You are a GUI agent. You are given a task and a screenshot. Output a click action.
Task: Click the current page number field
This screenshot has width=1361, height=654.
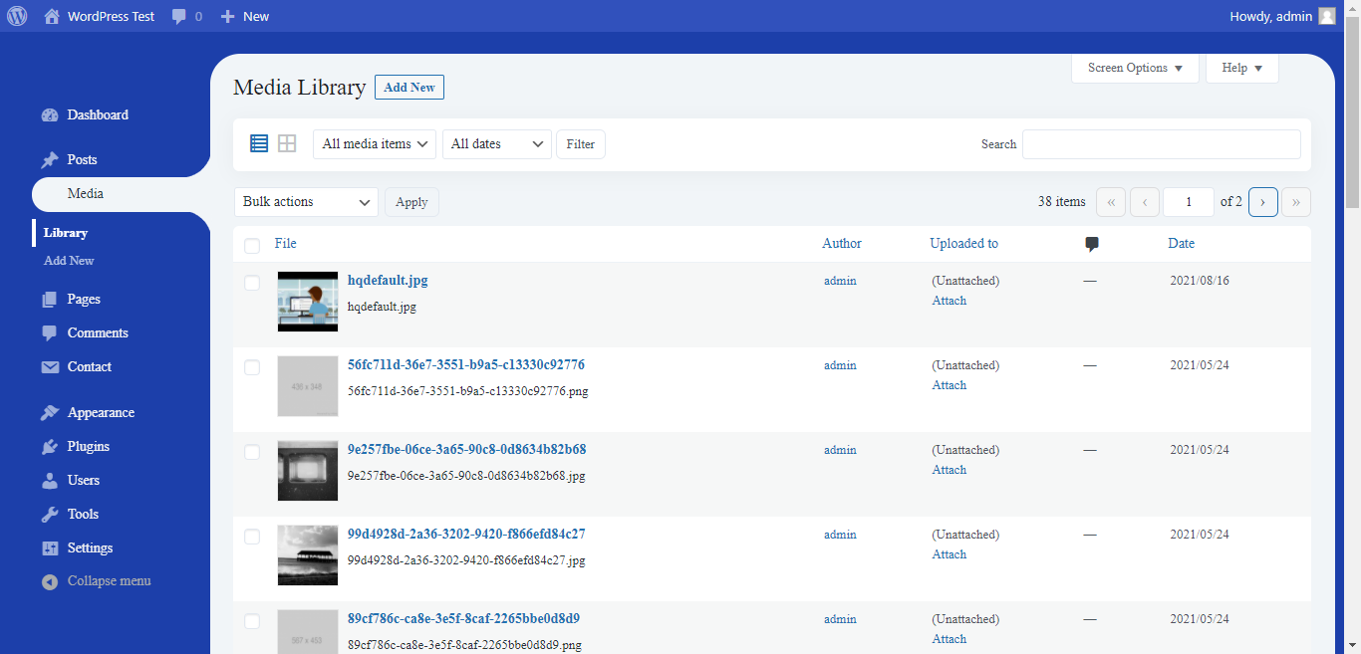[1189, 202]
